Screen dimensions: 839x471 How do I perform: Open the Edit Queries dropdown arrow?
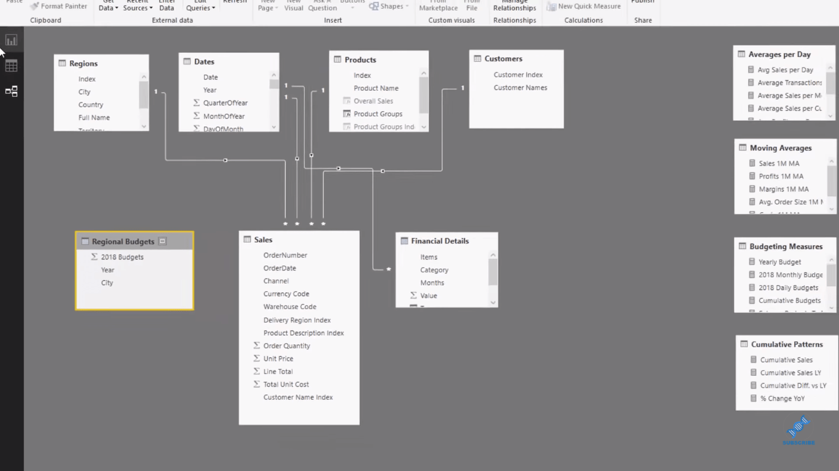pos(213,8)
